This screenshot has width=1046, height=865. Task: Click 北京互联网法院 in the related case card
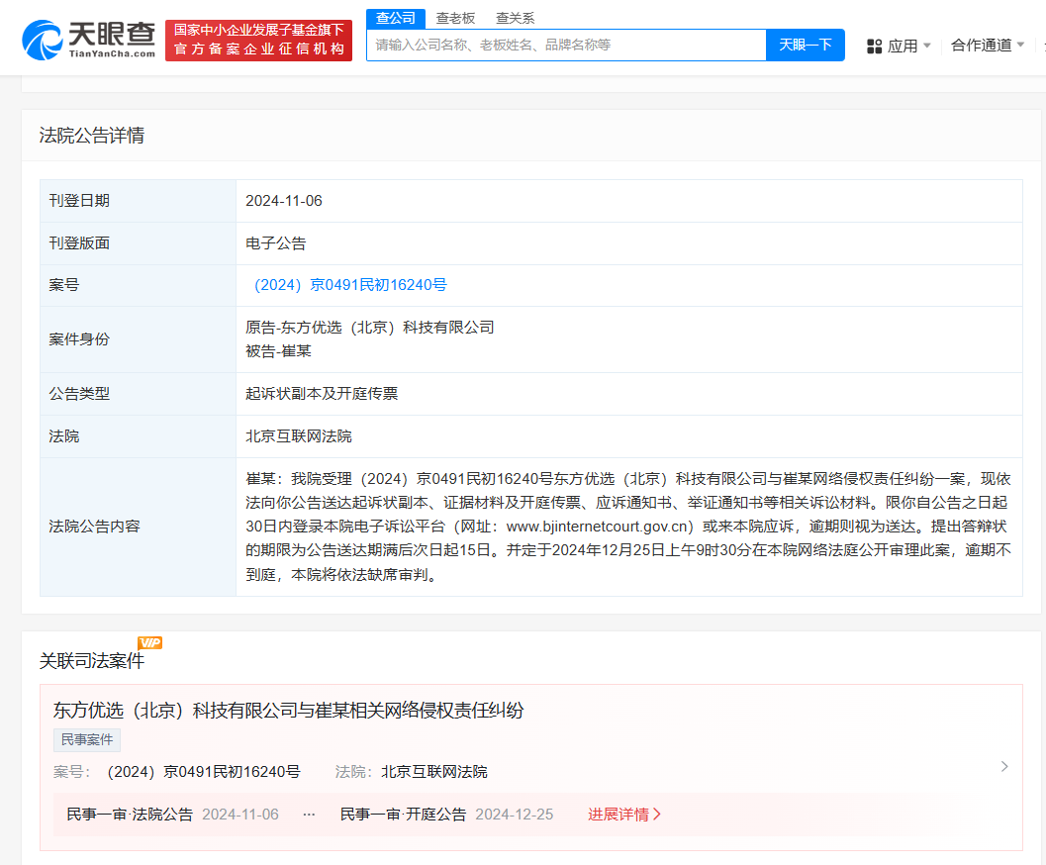pos(433,772)
